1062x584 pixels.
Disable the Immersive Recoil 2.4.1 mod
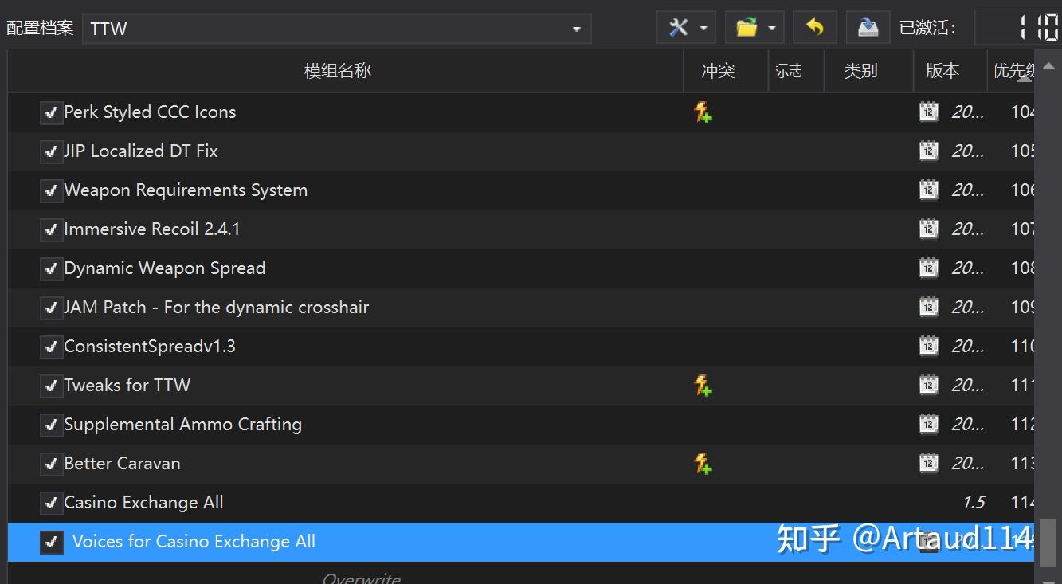point(51,229)
